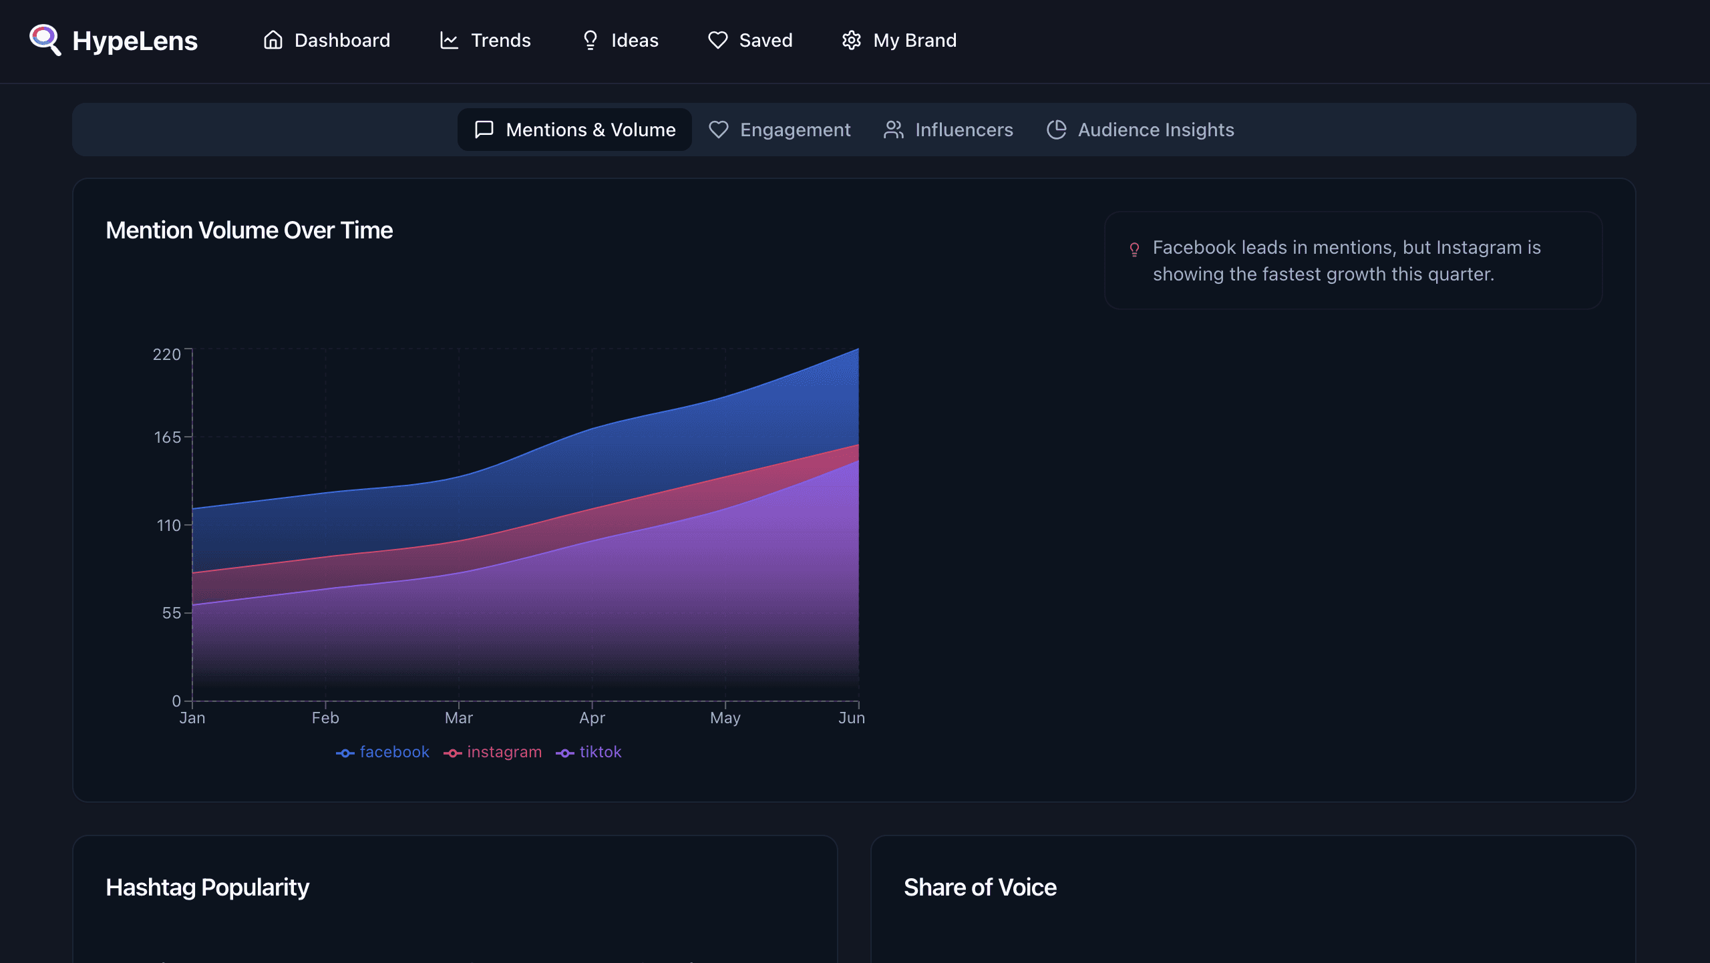This screenshot has width=1710, height=963.
Task: Click the Saved heart icon
Action: 717,40
